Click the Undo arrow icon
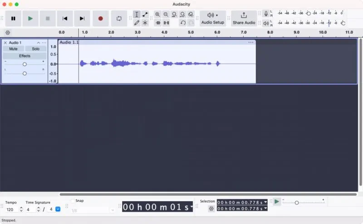The width and height of the screenshot is (363, 224). tap(183, 23)
